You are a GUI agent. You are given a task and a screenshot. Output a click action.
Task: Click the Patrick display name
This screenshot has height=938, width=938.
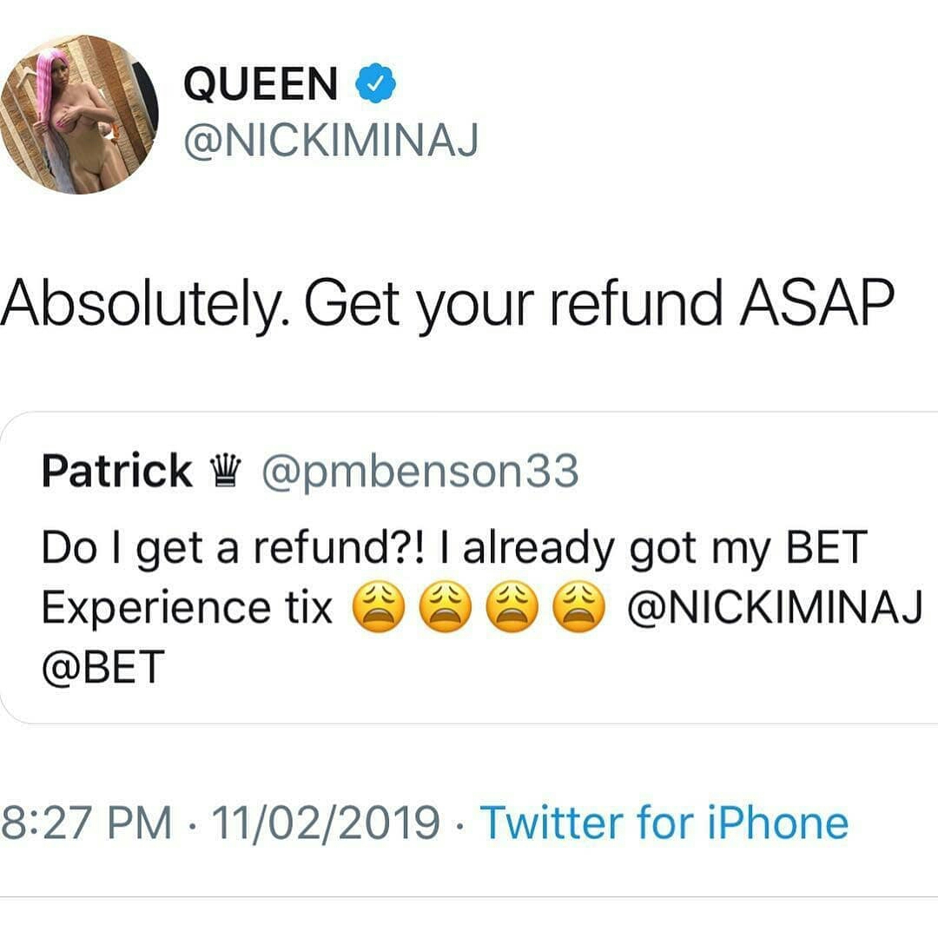[116, 470]
